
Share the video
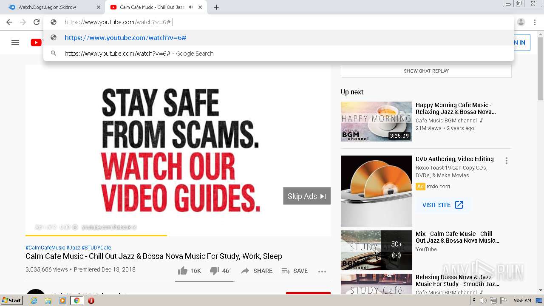point(257,271)
